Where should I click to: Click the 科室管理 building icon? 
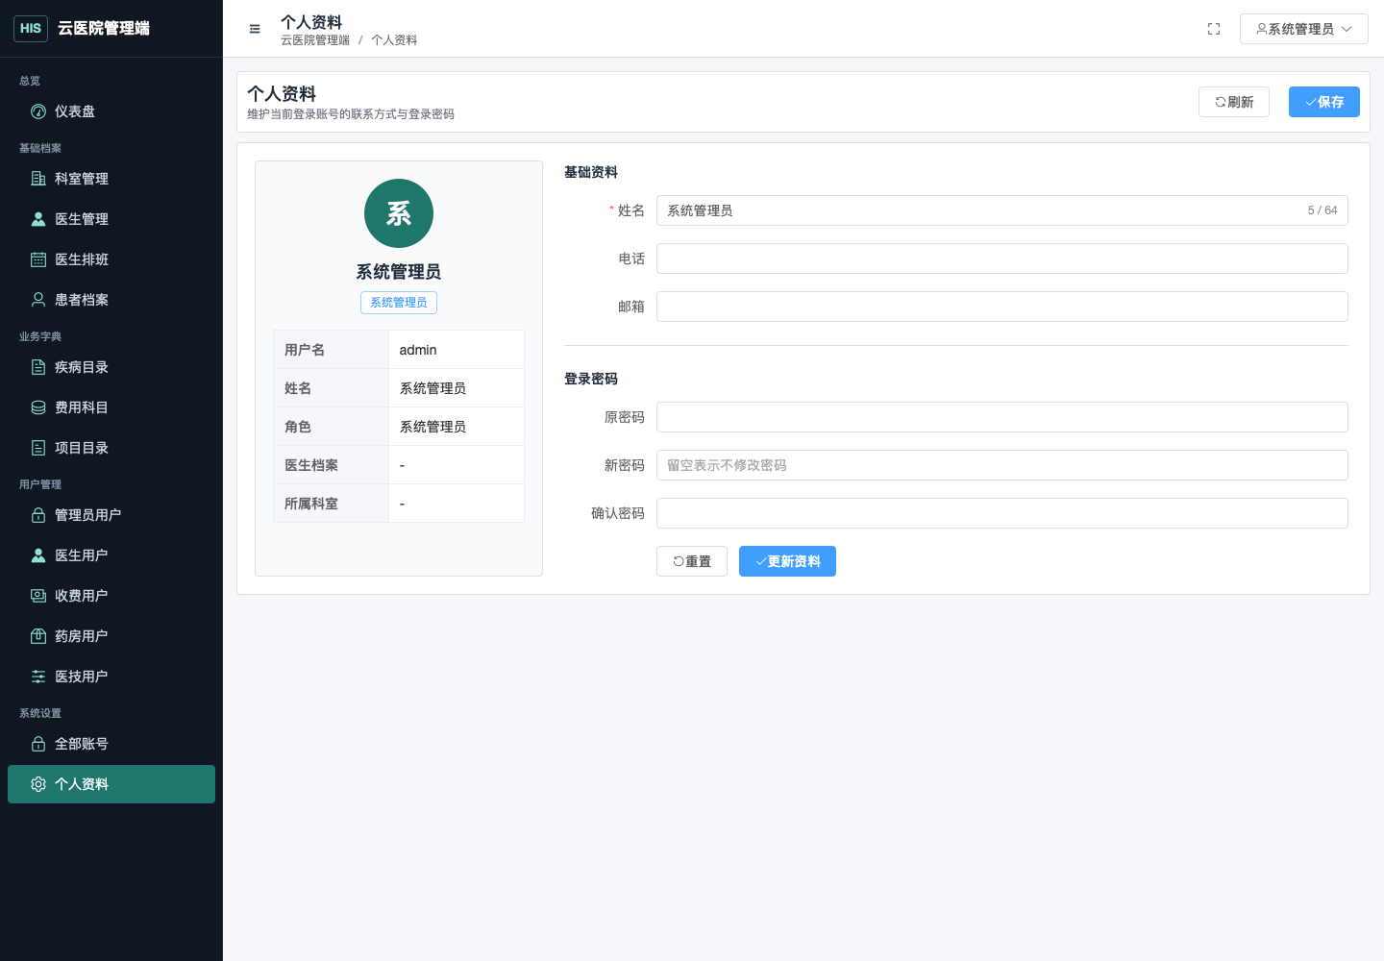point(38,179)
